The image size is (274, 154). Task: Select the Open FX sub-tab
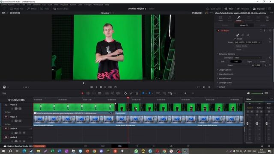point(244,25)
